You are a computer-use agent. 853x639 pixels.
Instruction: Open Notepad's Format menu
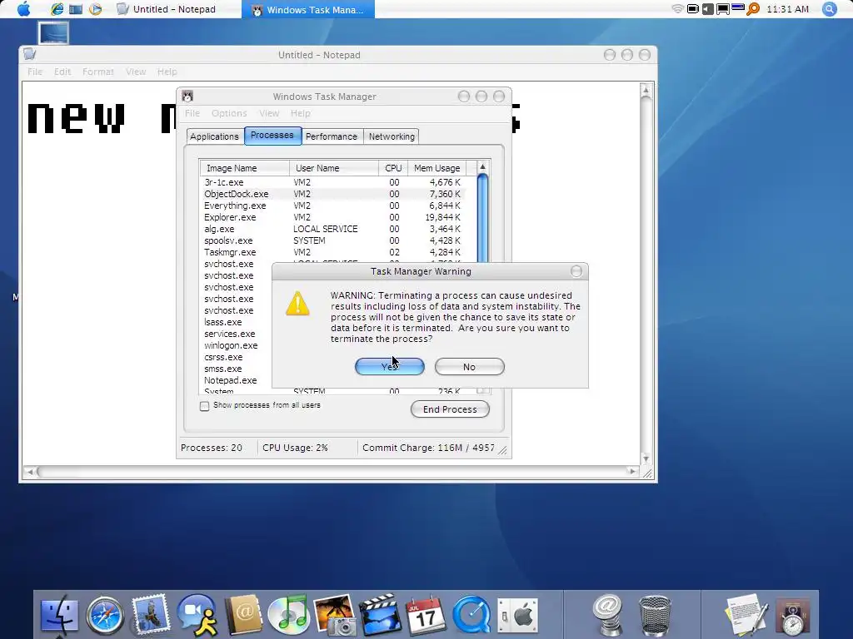click(x=98, y=72)
